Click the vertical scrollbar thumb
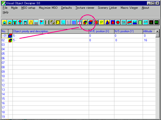This screenshot has width=161, height=120. point(157,35)
